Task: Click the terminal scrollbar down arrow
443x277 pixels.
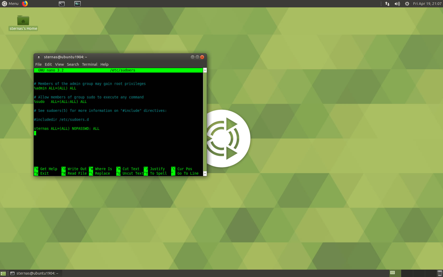Action: click(x=205, y=174)
